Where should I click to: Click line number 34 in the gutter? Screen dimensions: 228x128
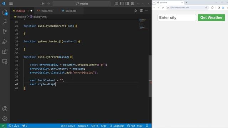pyautogui.click(x=17, y=57)
